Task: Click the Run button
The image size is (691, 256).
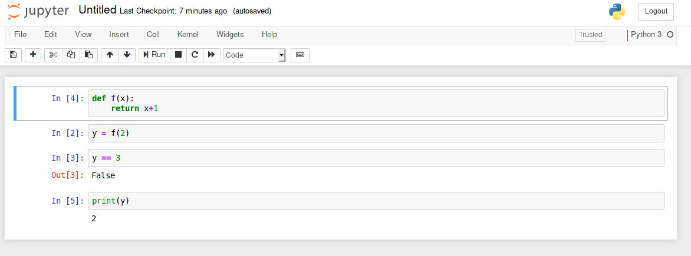Action: 154,55
